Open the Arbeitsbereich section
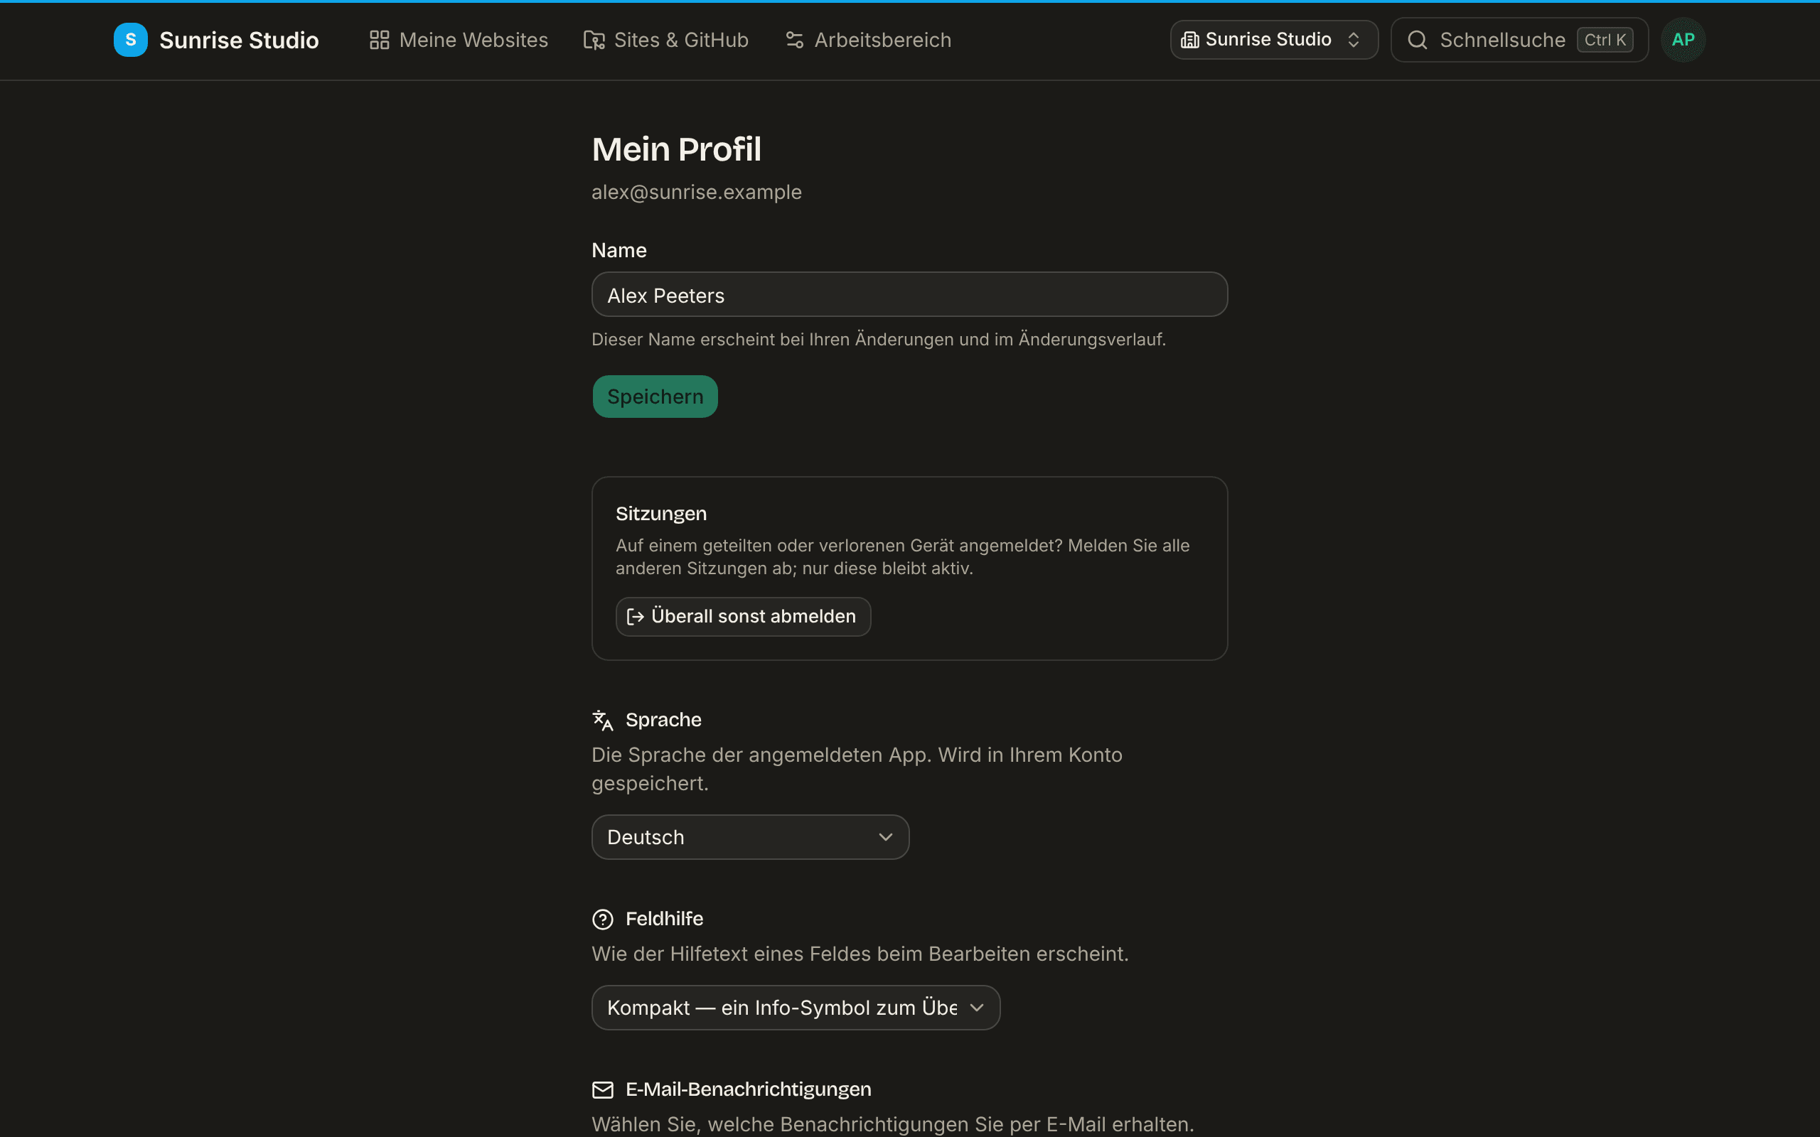The image size is (1820, 1137). 869,40
